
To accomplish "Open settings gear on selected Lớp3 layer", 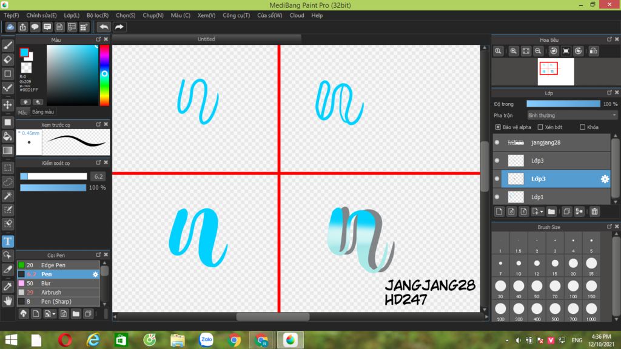I will [x=605, y=179].
